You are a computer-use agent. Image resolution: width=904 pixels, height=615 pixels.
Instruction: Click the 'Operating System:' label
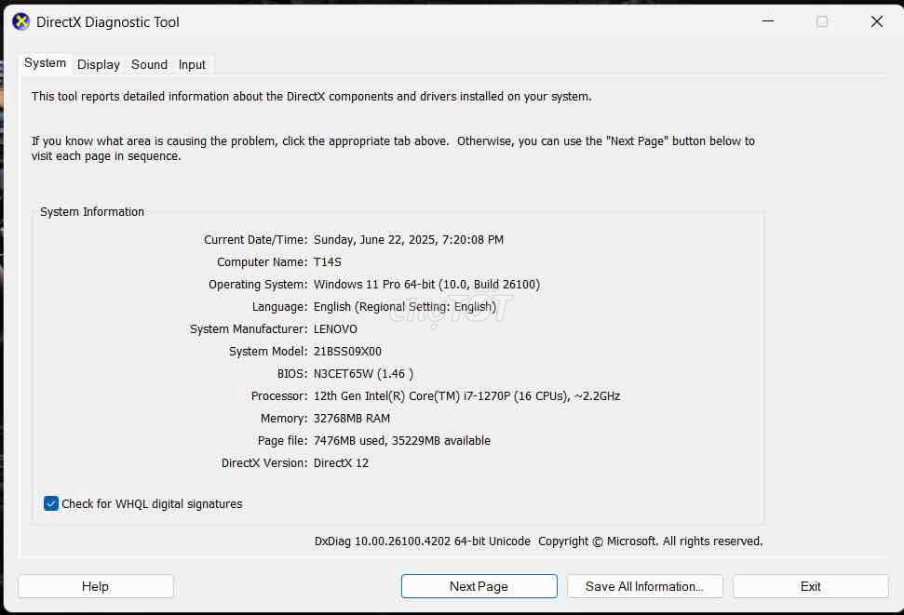click(258, 284)
